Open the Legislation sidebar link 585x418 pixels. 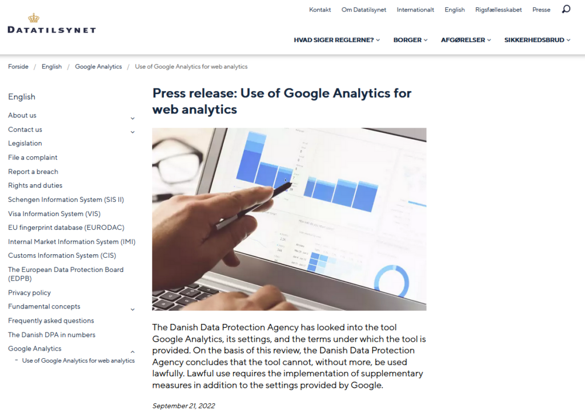[25, 143]
